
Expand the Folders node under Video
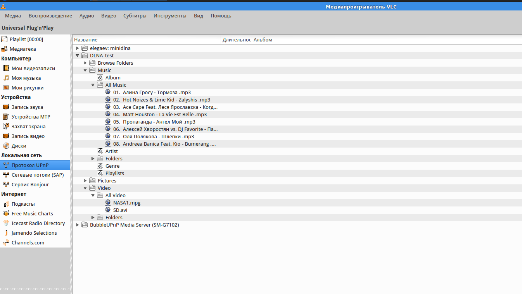point(93,217)
